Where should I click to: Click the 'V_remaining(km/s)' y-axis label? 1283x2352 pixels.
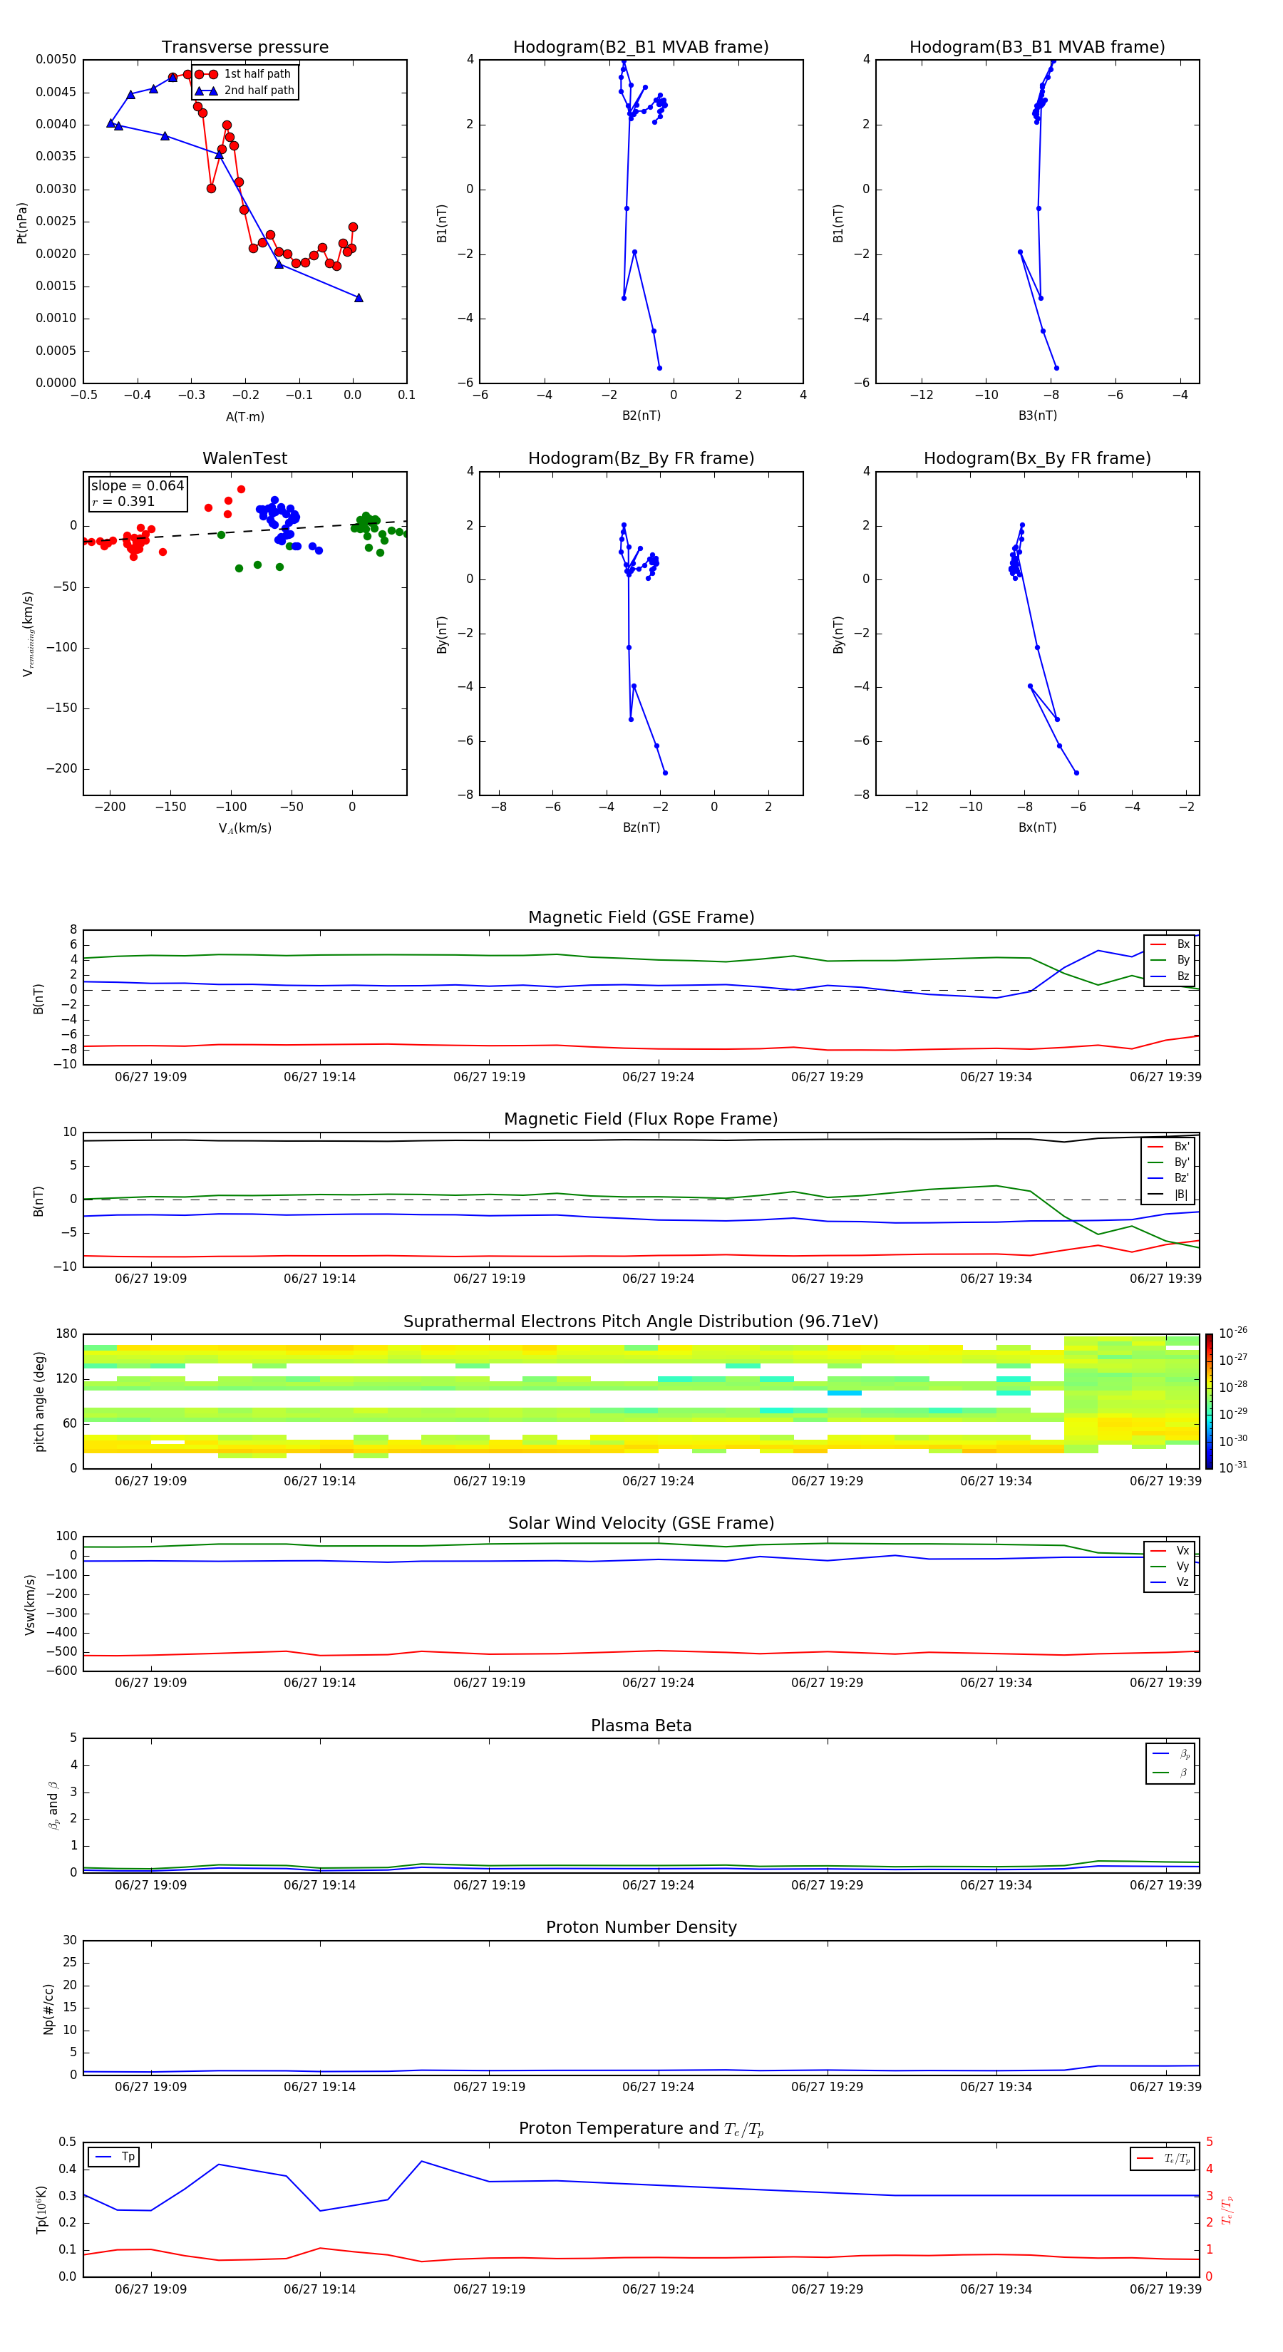[x=27, y=634]
